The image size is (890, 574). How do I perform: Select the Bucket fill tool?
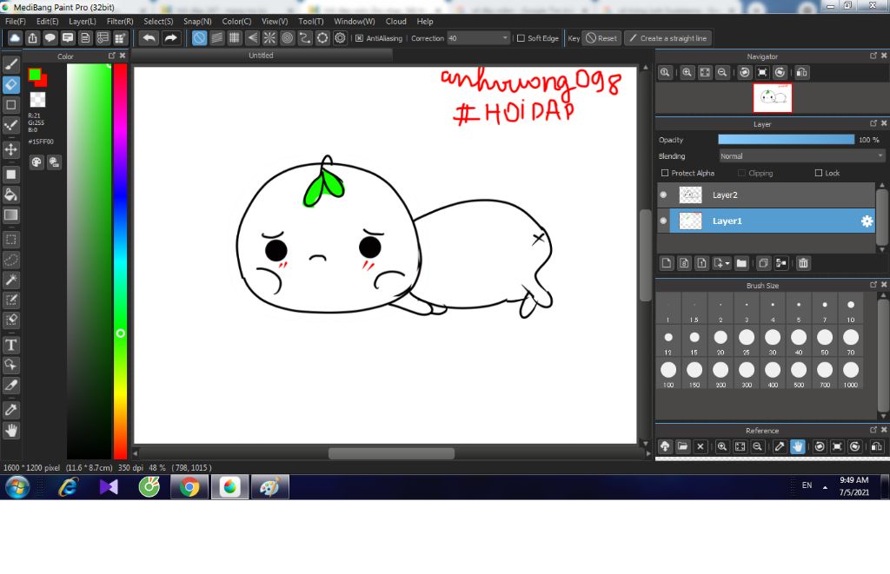(10, 195)
